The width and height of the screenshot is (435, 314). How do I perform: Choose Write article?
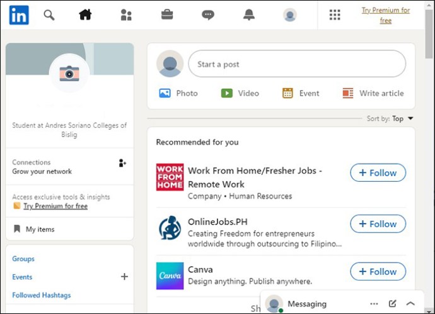373,93
